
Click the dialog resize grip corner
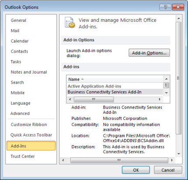pyautogui.click(x=183, y=175)
